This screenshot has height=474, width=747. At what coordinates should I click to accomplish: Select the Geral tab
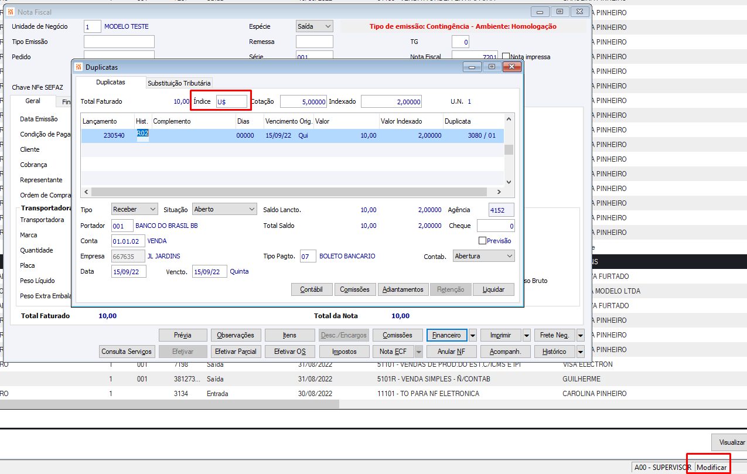(x=33, y=101)
